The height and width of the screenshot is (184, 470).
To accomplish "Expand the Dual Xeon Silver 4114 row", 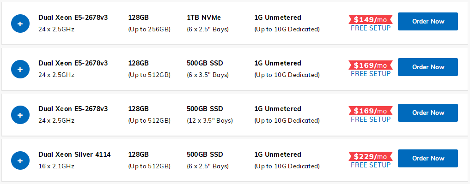I will [x=20, y=160].
